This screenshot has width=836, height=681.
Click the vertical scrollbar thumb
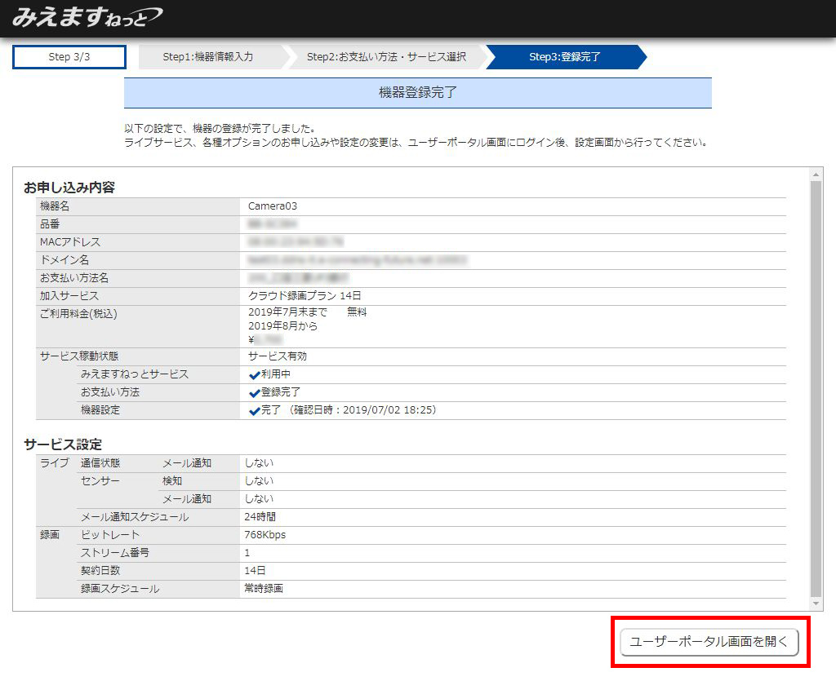(816, 387)
